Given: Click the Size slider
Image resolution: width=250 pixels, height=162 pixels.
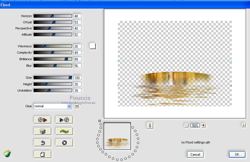Looking at the screenshot, I should (53, 78).
